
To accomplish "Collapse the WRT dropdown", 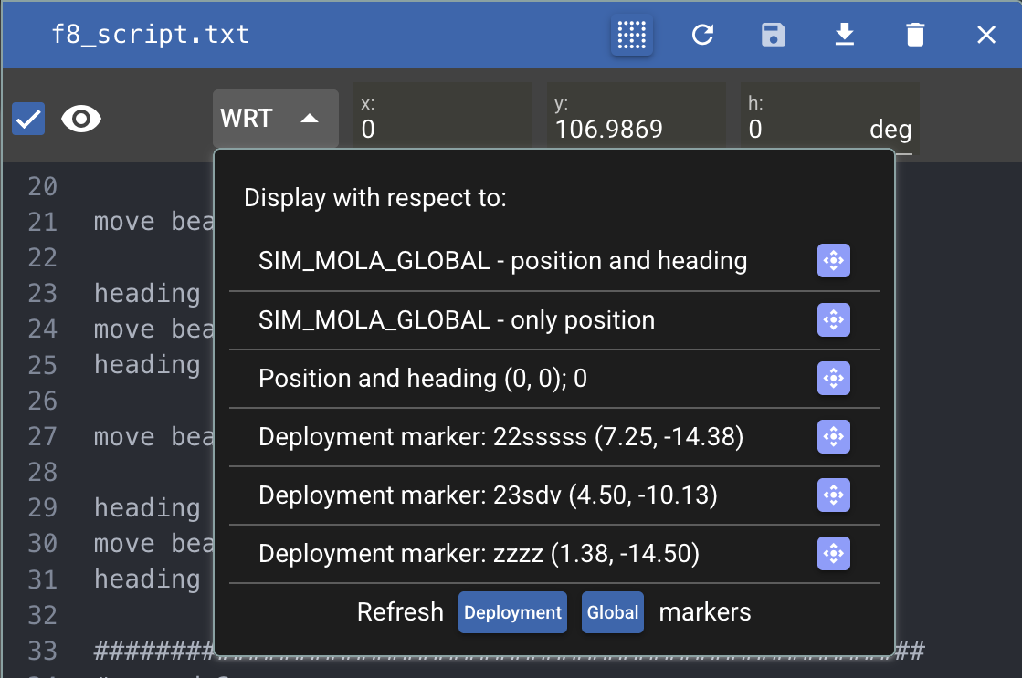I will (275, 119).
